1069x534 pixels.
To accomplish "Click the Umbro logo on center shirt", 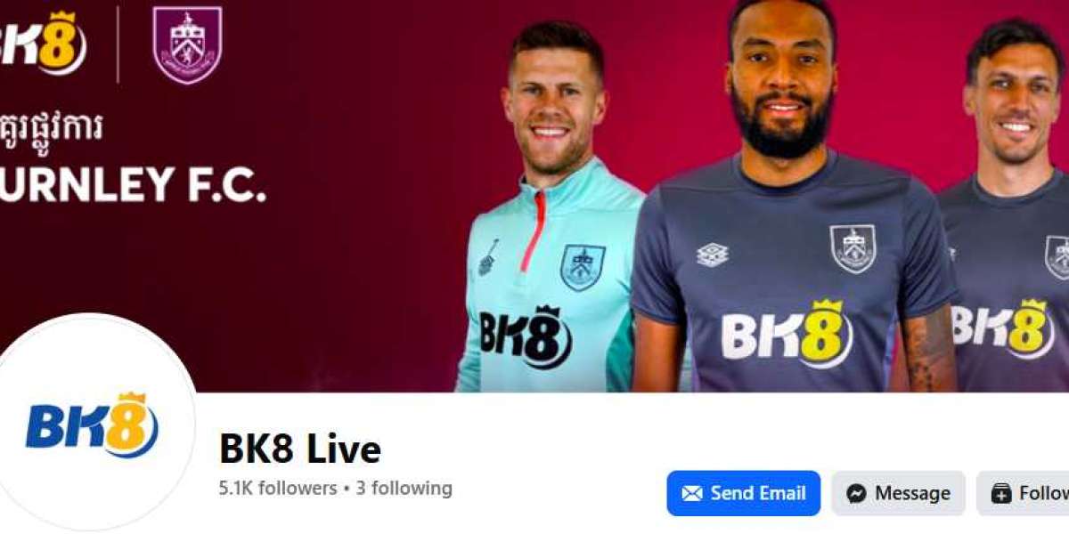I will pos(713,255).
